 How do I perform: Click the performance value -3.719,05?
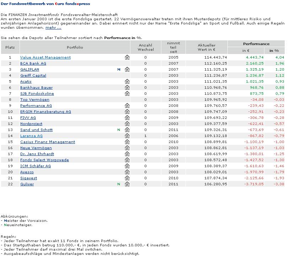[x=254, y=184]
